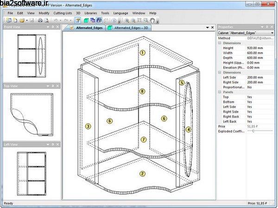
Task: Pin the Left View panel
Action: pyautogui.click(x=53, y=145)
